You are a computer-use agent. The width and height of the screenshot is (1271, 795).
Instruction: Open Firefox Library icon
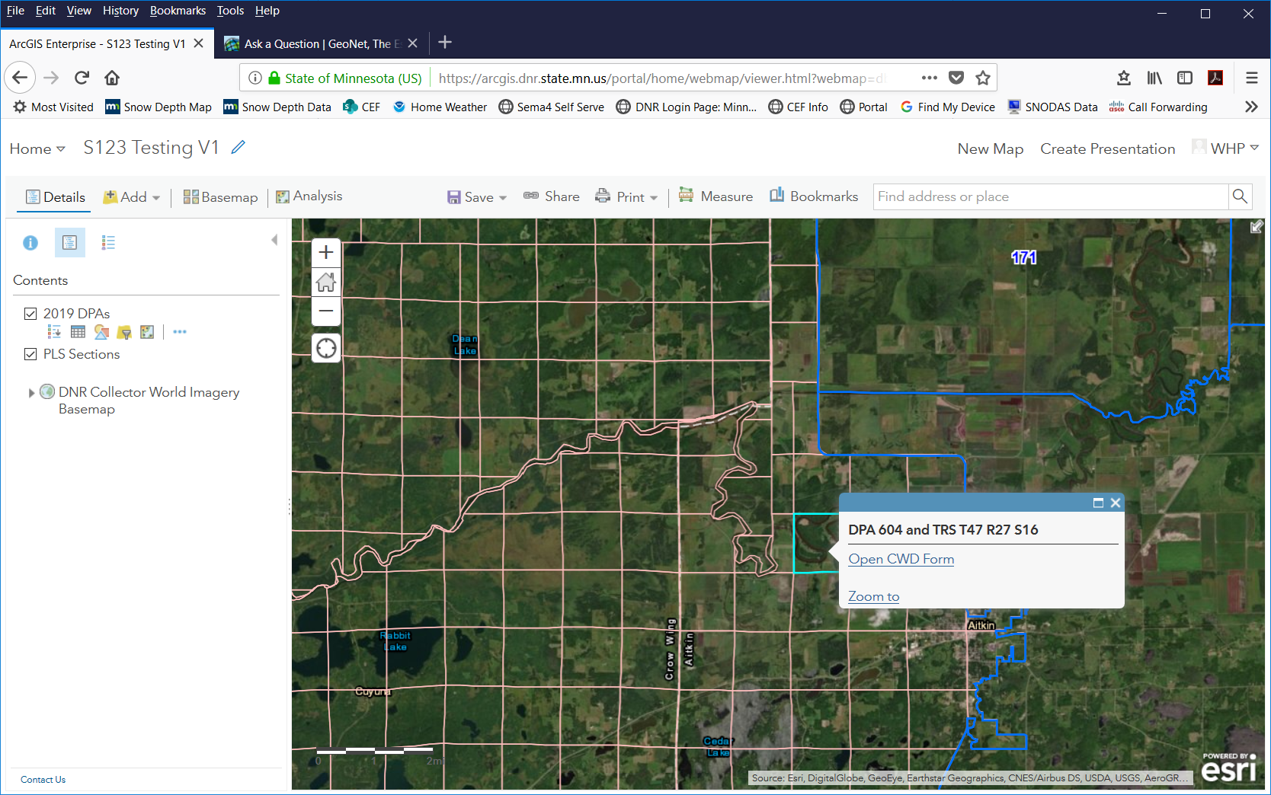[1154, 78]
